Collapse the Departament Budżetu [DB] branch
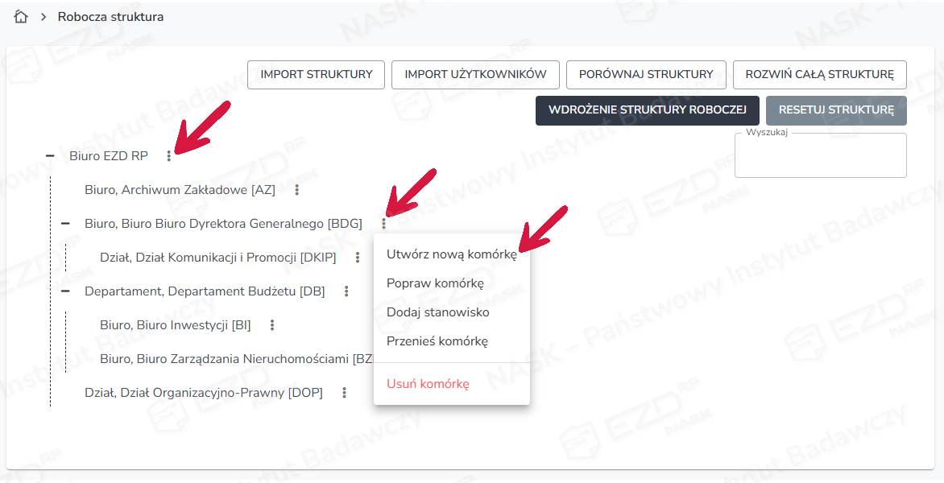Viewport: 944px width, 483px height. 65,291
